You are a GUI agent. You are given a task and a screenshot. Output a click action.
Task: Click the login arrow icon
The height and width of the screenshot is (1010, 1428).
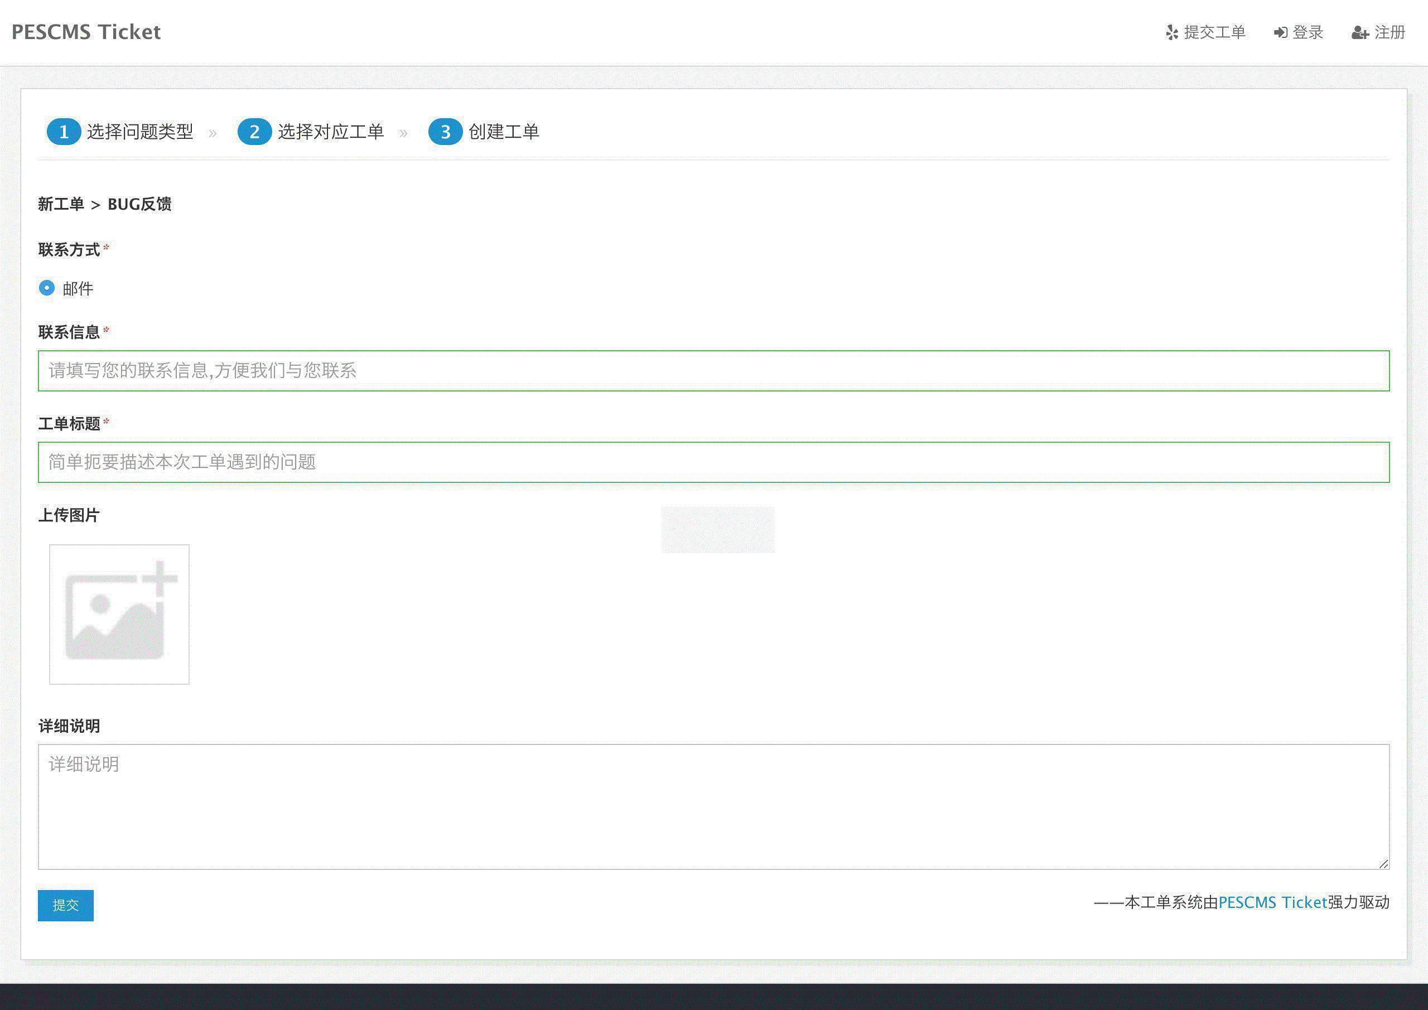coord(1280,32)
